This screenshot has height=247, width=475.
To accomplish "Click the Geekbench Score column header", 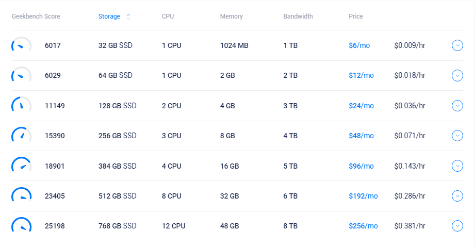I will pyautogui.click(x=36, y=17).
